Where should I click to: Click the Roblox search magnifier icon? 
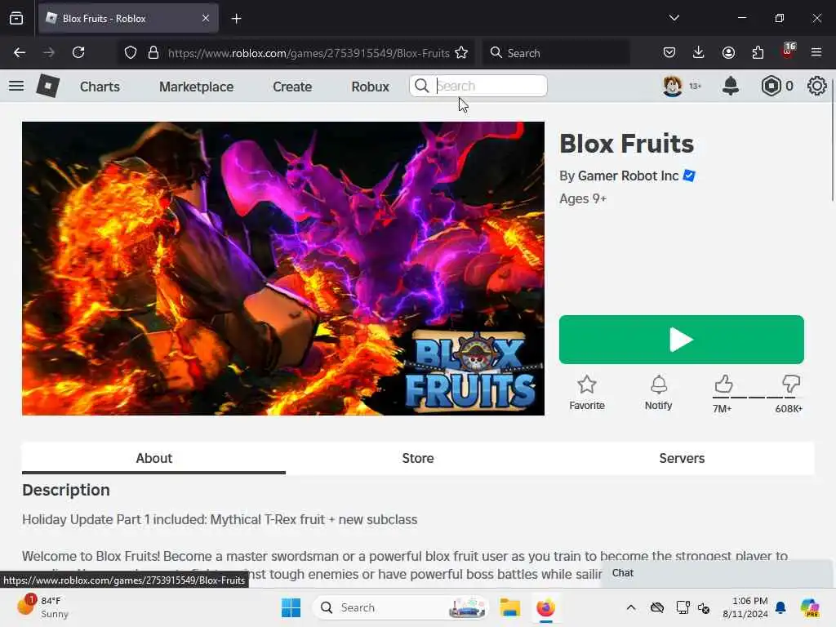[x=422, y=86]
